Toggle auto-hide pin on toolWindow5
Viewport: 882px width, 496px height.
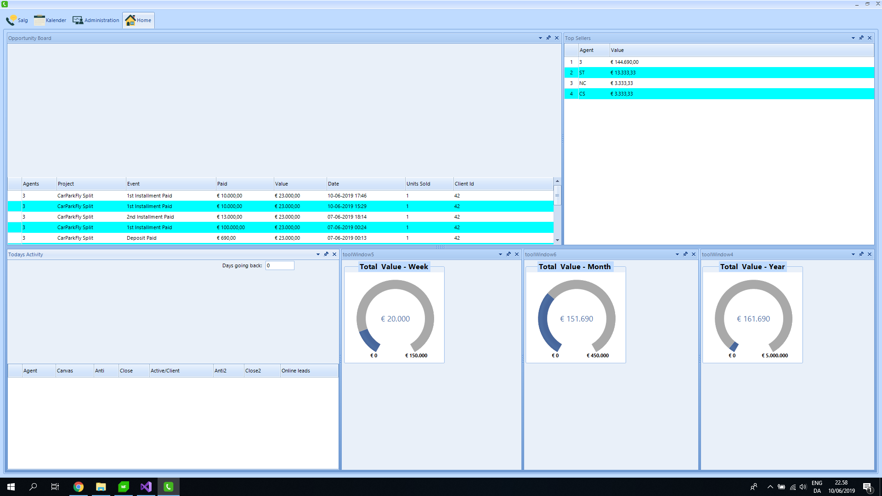(x=509, y=254)
